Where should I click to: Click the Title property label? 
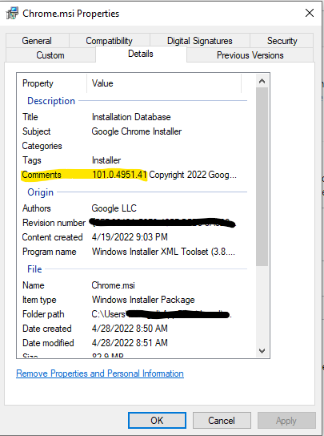tap(30, 117)
